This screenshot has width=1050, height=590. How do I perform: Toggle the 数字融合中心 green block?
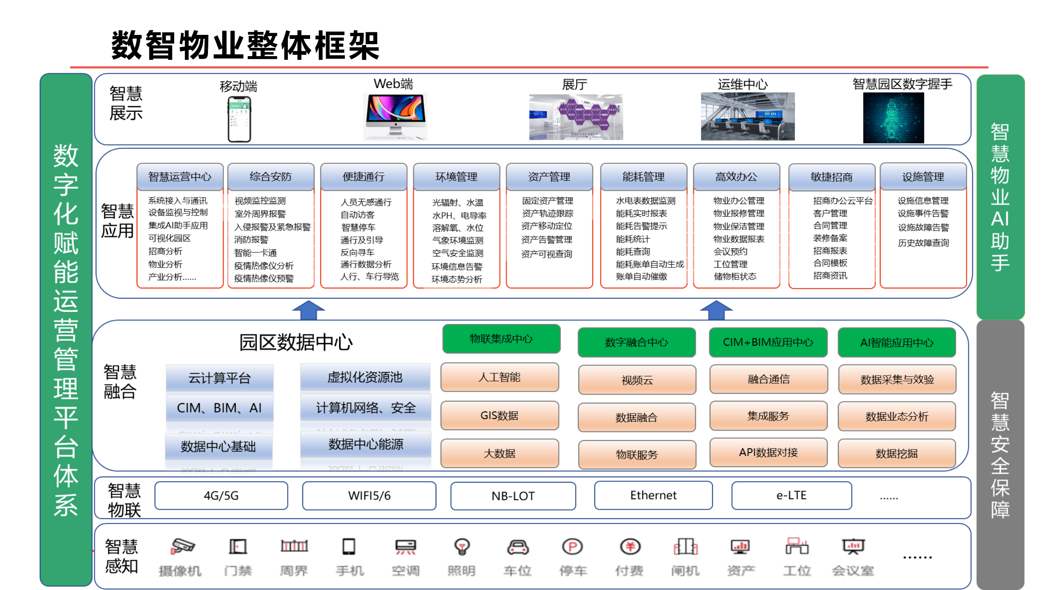click(x=637, y=343)
